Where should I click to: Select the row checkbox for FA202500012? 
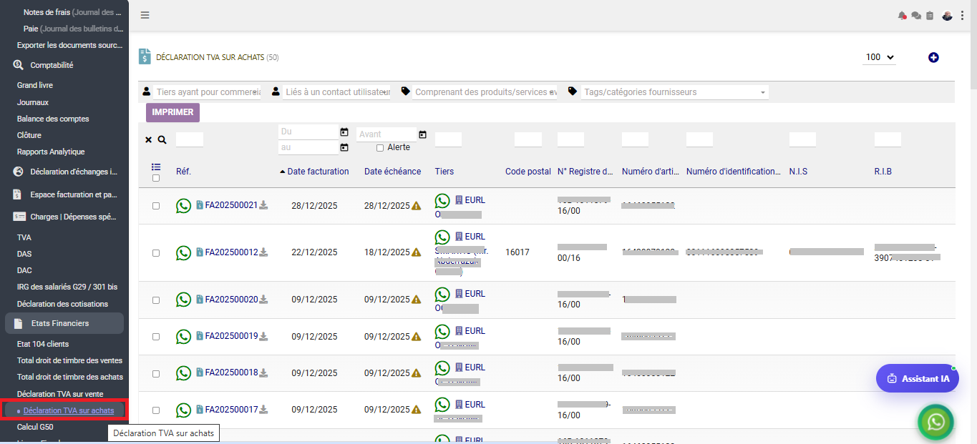point(156,252)
